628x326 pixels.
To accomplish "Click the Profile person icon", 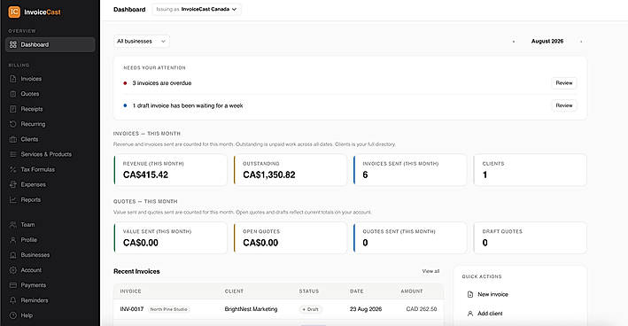I will tap(12, 240).
